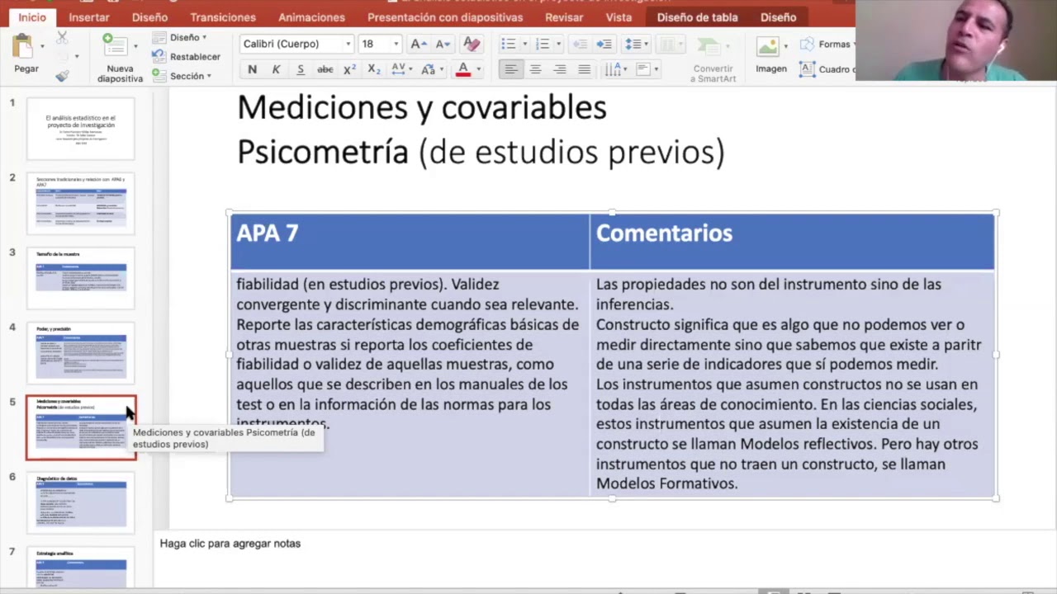Select slide 6 thumbnail Diagnóstico de datos
The image size is (1057, 594).
(80, 502)
